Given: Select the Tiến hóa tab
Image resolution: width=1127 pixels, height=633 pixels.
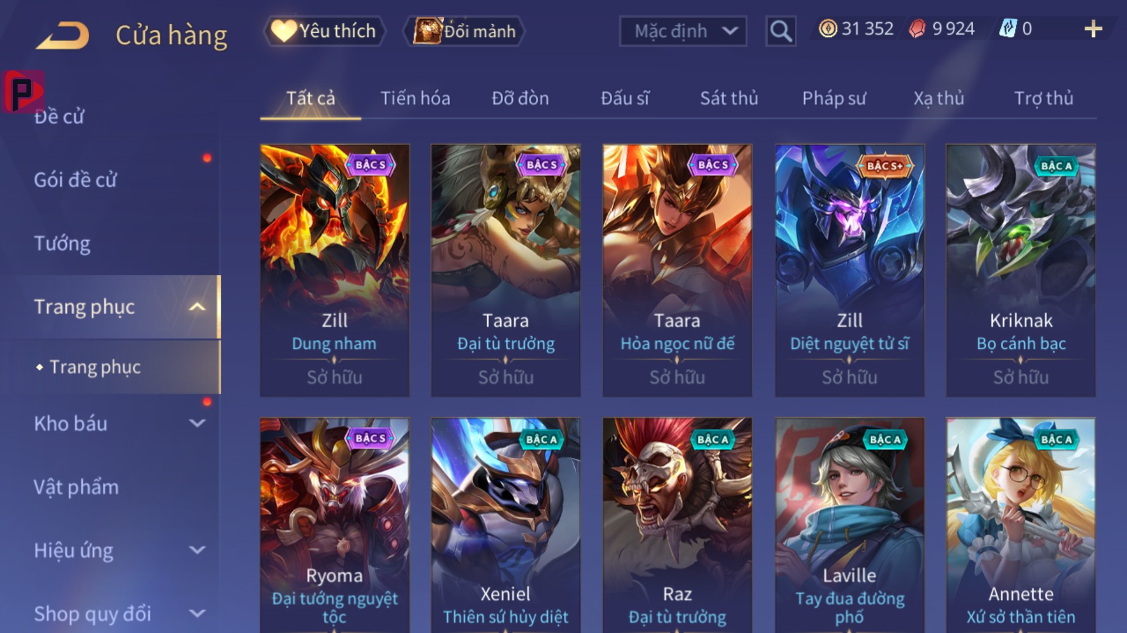Looking at the screenshot, I should pos(415,98).
